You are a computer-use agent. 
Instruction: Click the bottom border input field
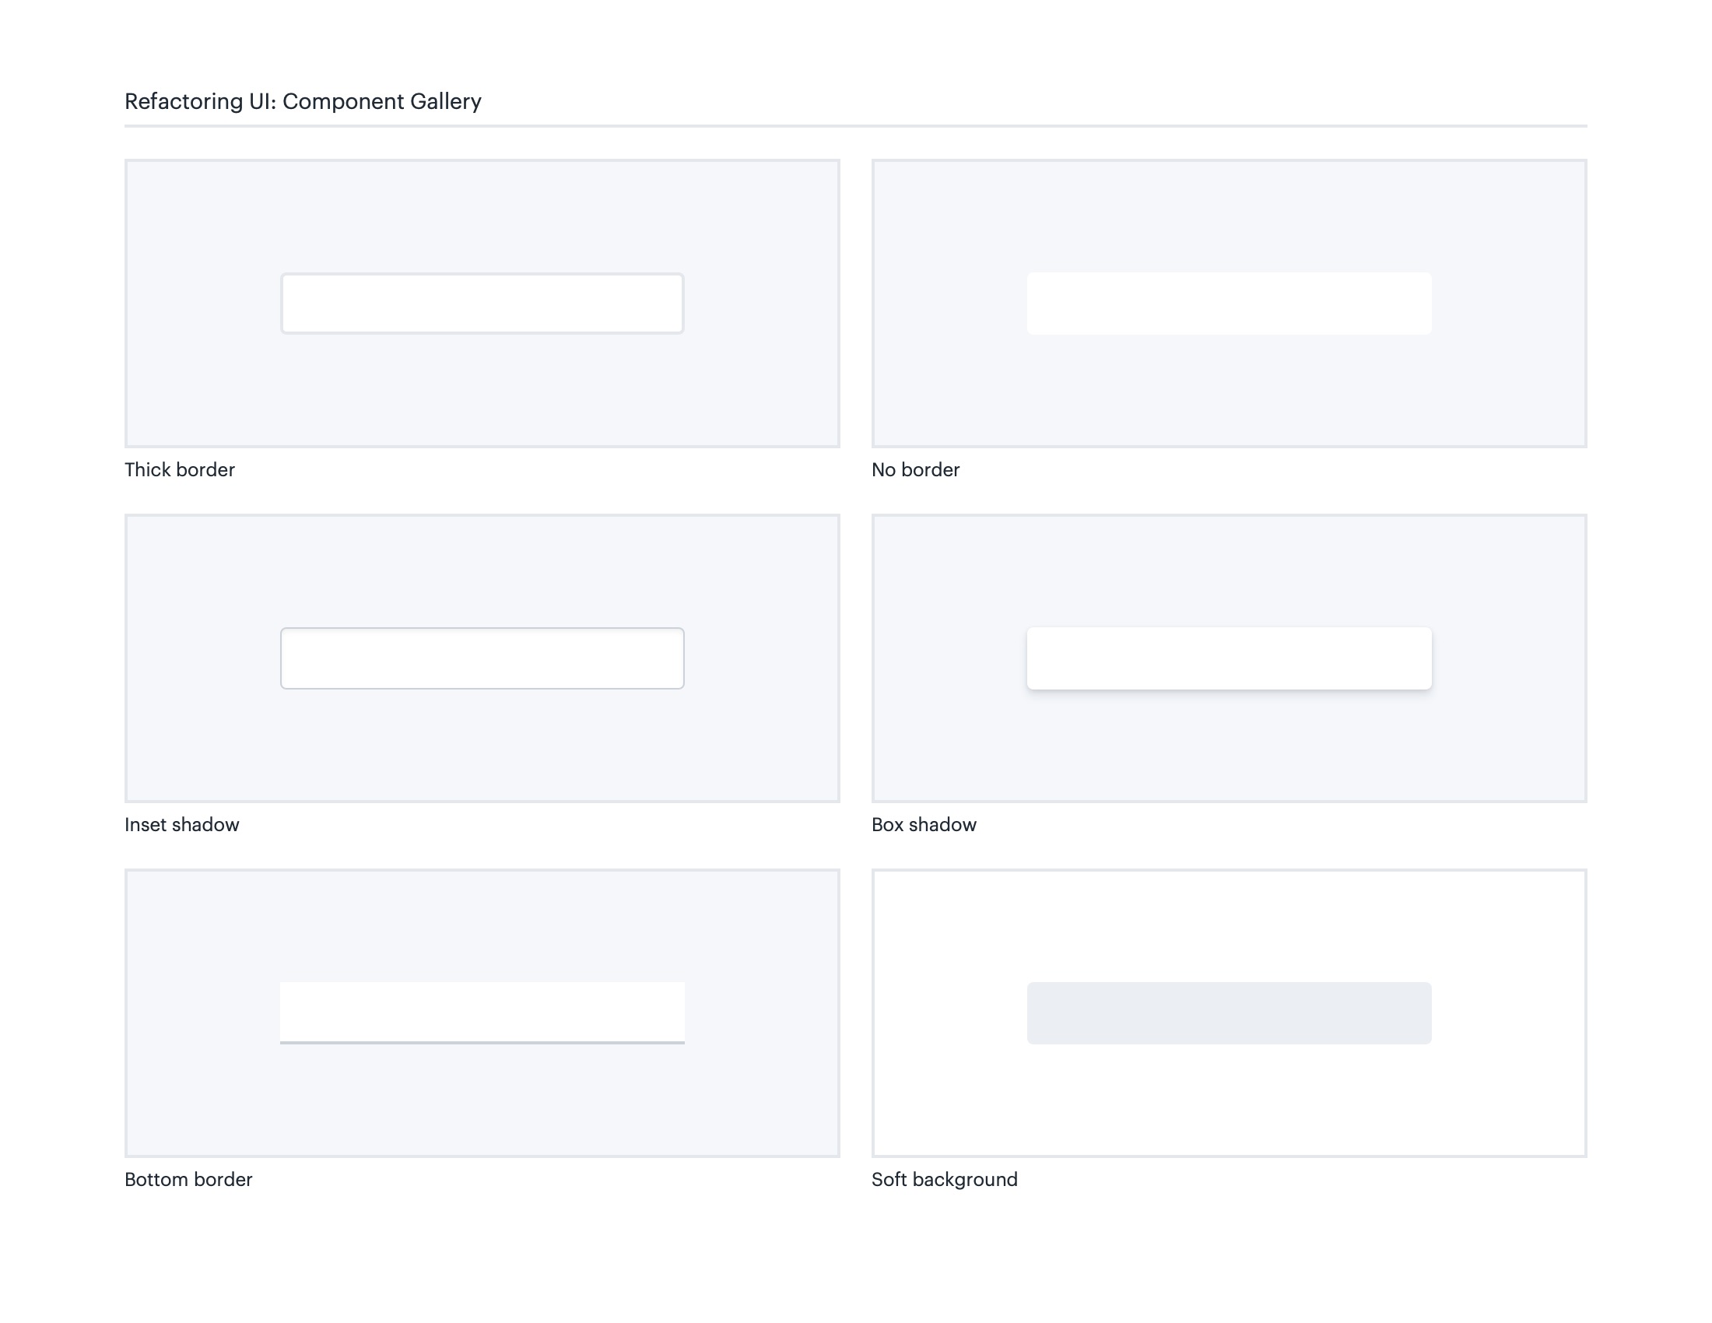[482, 1012]
